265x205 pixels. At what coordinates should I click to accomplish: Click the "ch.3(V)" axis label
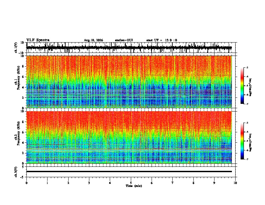click(16, 172)
